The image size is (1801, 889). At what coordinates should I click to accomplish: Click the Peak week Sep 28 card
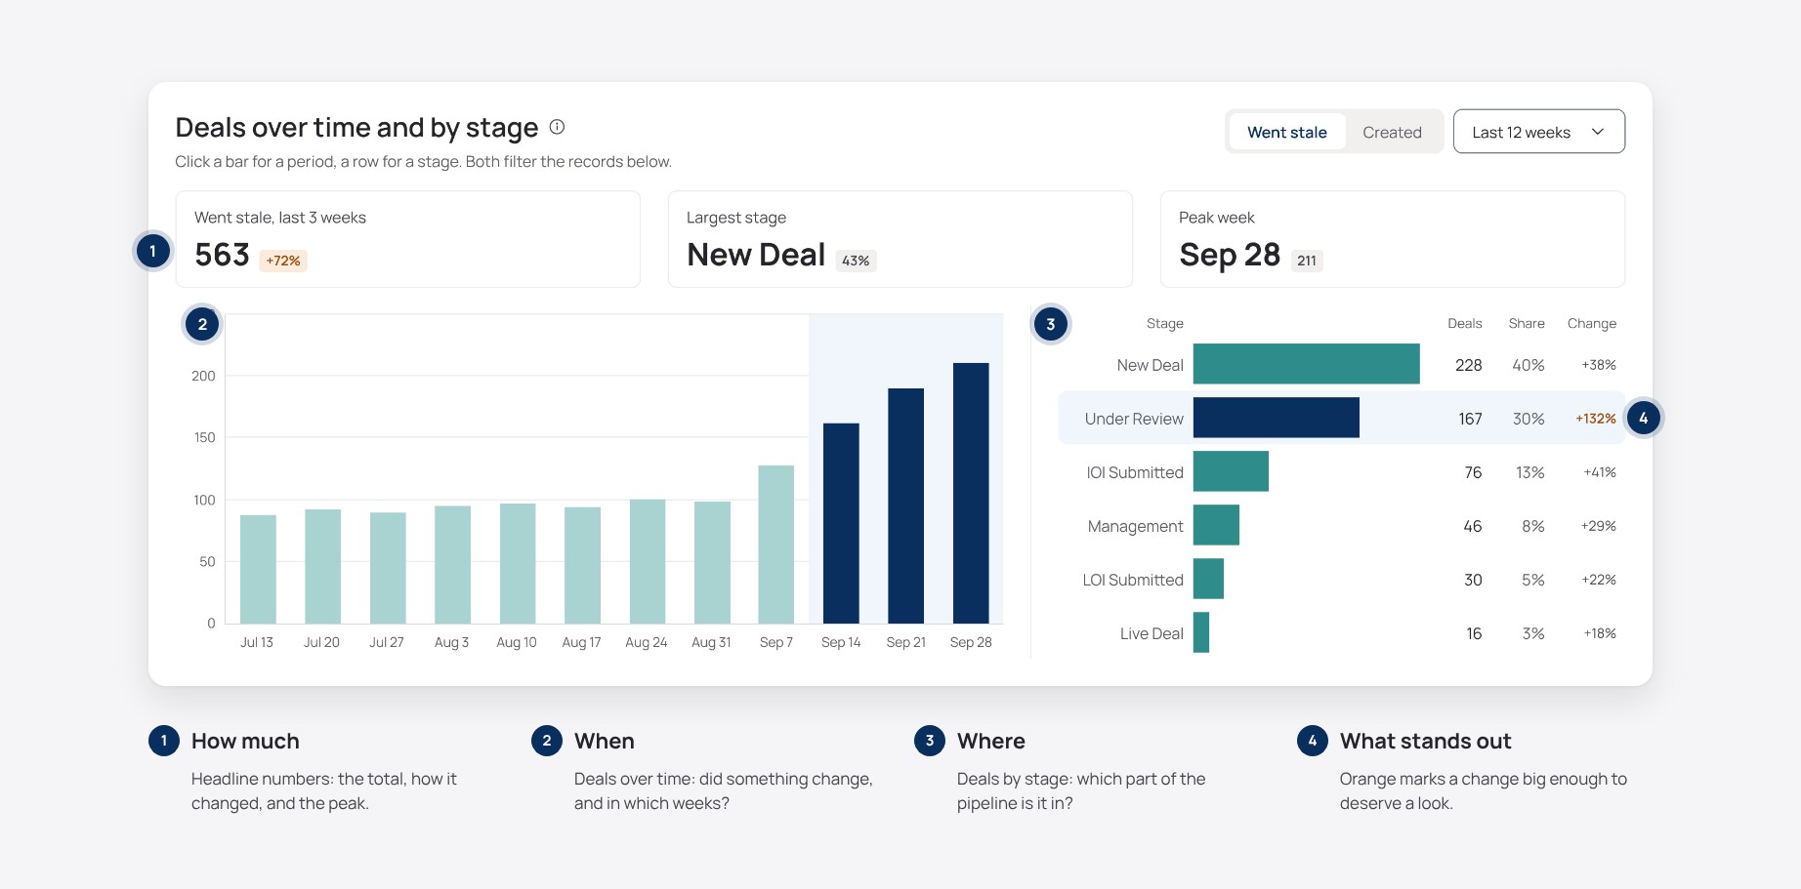(1392, 239)
